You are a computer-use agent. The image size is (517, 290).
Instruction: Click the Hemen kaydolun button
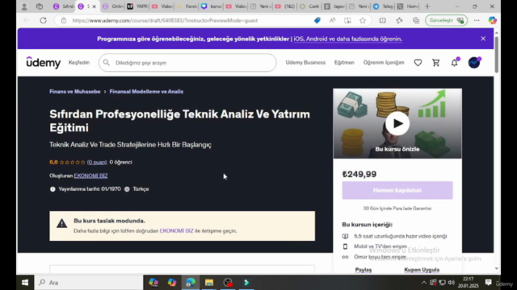[397, 190]
